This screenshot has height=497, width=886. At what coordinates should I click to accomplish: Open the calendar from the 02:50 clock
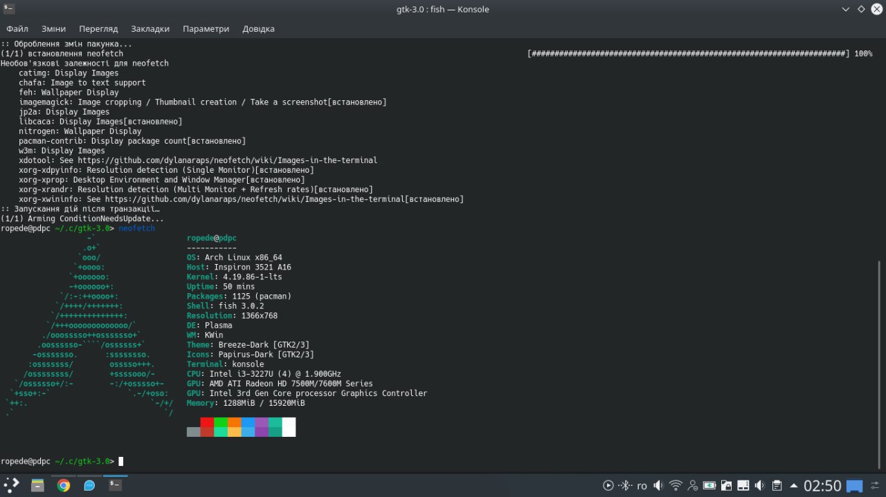822,486
